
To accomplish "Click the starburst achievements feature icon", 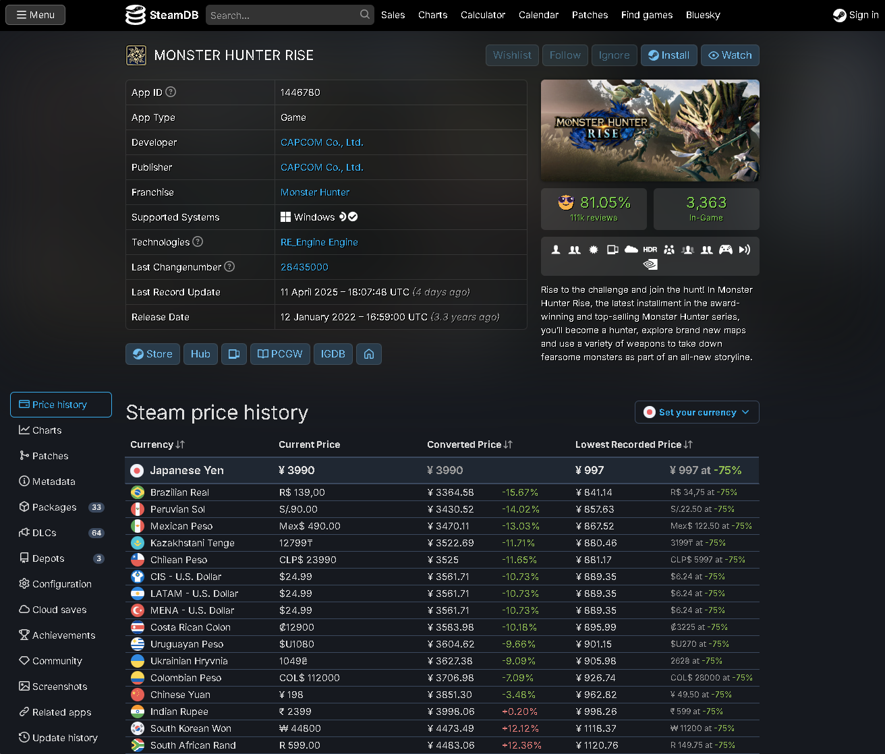I will click(594, 250).
